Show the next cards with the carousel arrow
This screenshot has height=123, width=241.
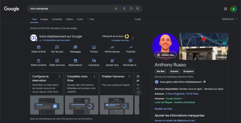pos(138,93)
